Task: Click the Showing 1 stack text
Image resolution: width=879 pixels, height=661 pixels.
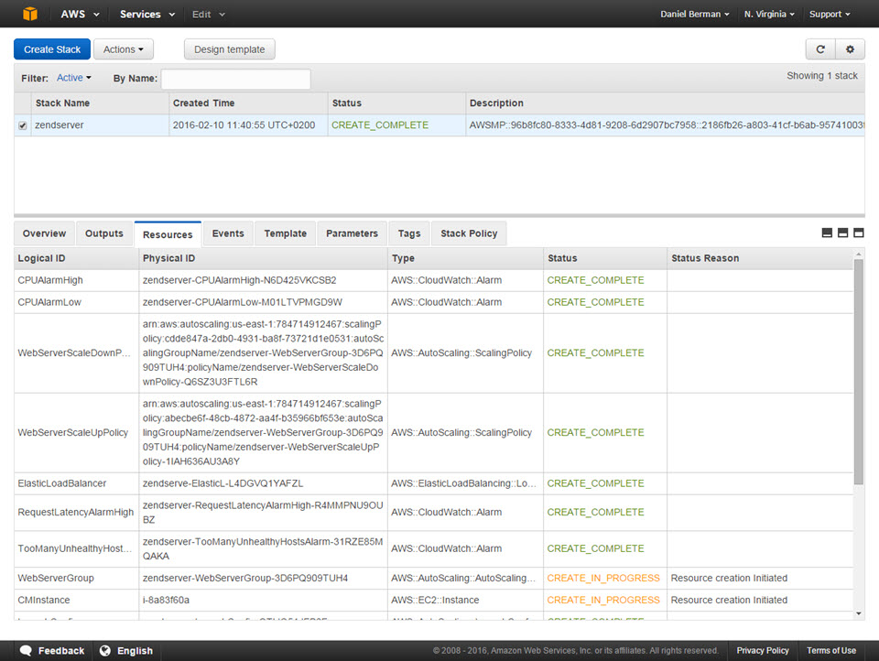Action: point(822,76)
